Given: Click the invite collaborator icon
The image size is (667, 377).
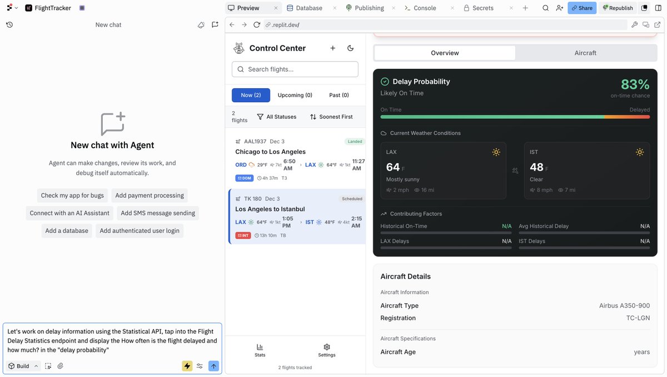Looking at the screenshot, I should click(559, 8).
